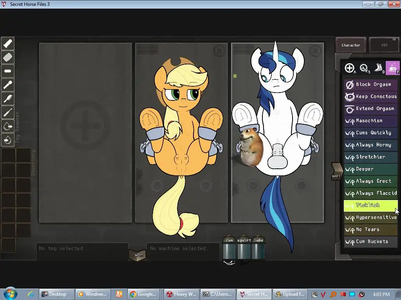Toggle the Extend Orgasm option
This screenshot has height=300, width=401.
click(370, 109)
